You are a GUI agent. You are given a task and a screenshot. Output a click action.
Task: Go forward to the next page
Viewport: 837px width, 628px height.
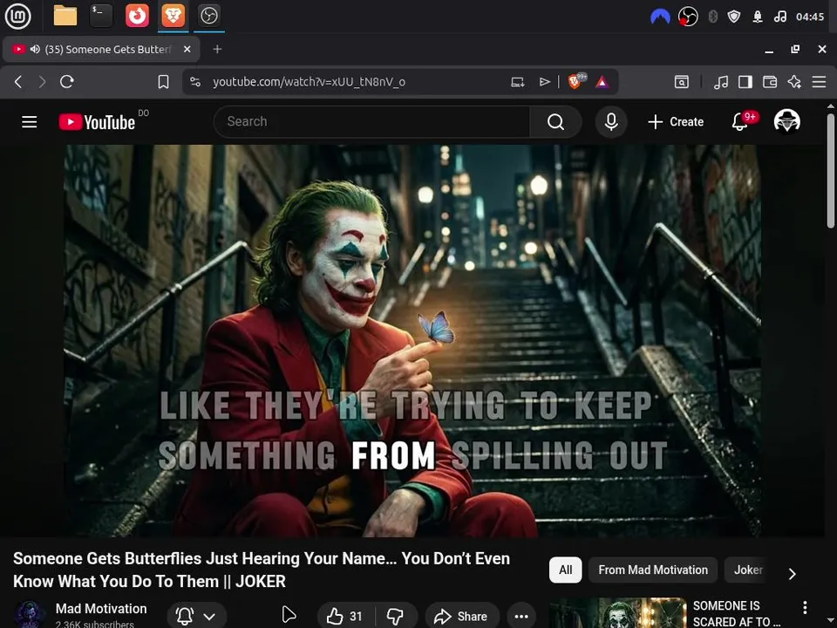pos(42,82)
